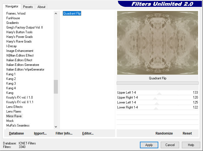Image resolution: width=203 pixels, height=151 pixels.
Task: Click the Database button
Action: click(16, 133)
